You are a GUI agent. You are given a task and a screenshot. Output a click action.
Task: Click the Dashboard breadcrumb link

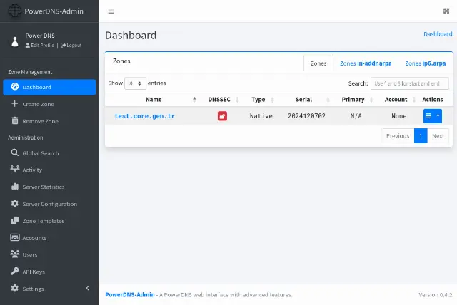(438, 34)
